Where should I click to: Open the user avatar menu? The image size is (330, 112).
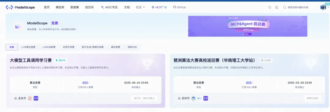coord(323,7)
